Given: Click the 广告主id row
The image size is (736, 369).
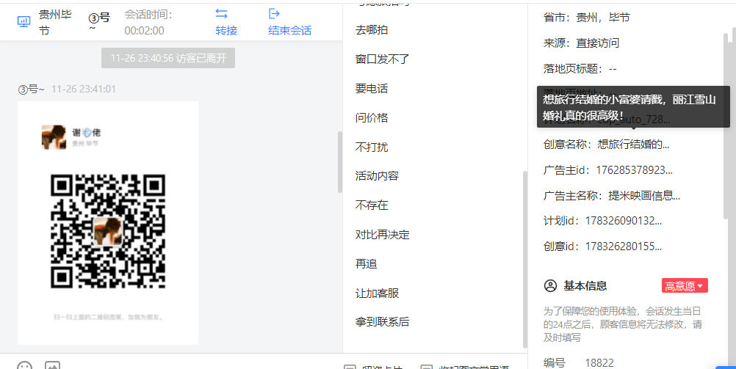Looking at the screenshot, I should click(x=608, y=170).
